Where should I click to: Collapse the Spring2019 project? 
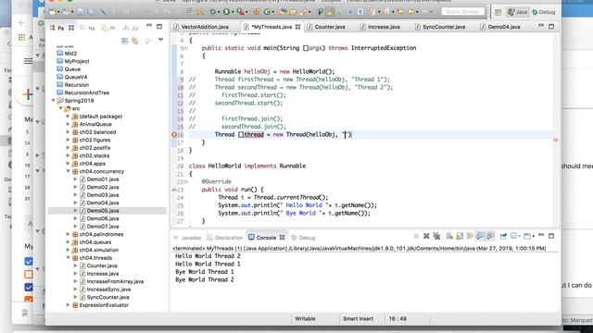tap(54, 101)
